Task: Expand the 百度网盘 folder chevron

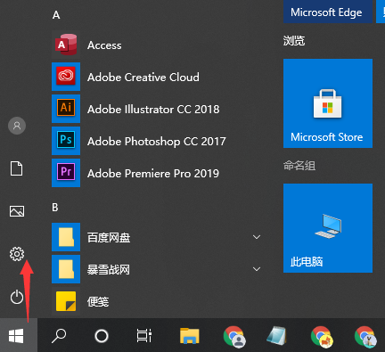Action: click(x=257, y=237)
